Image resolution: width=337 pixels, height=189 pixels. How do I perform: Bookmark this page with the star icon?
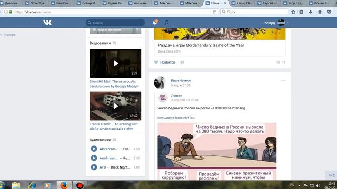[x=293, y=12]
